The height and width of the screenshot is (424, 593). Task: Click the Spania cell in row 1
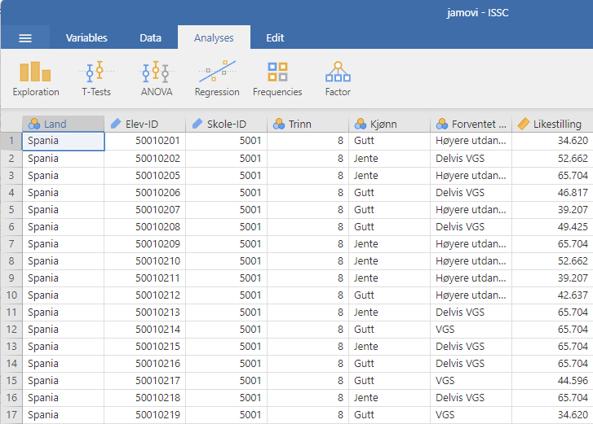coord(63,141)
